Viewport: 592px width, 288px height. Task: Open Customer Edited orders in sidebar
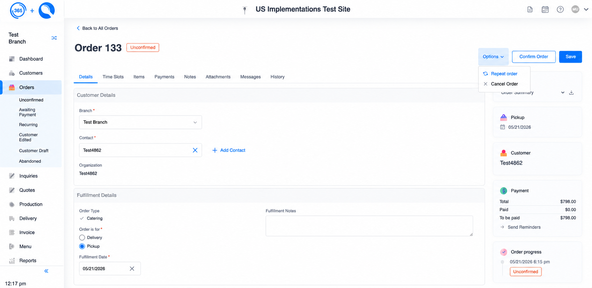pyautogui.click(x=28, y=137)
